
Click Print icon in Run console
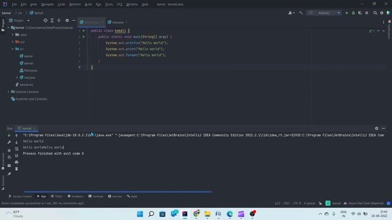17,162
